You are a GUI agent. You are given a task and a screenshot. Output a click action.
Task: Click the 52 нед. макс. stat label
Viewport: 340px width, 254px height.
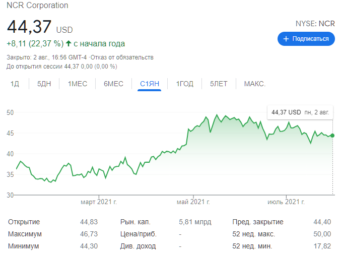pyautogui.click(x=253, y=234)
